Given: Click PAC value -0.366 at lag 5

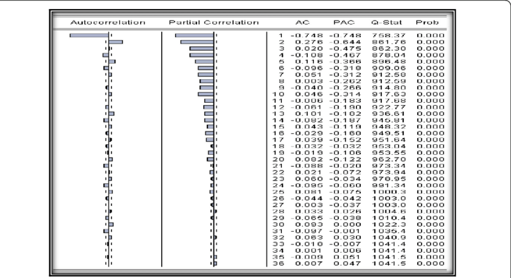Looking at the screenshot, I should [x=345, y=61].
